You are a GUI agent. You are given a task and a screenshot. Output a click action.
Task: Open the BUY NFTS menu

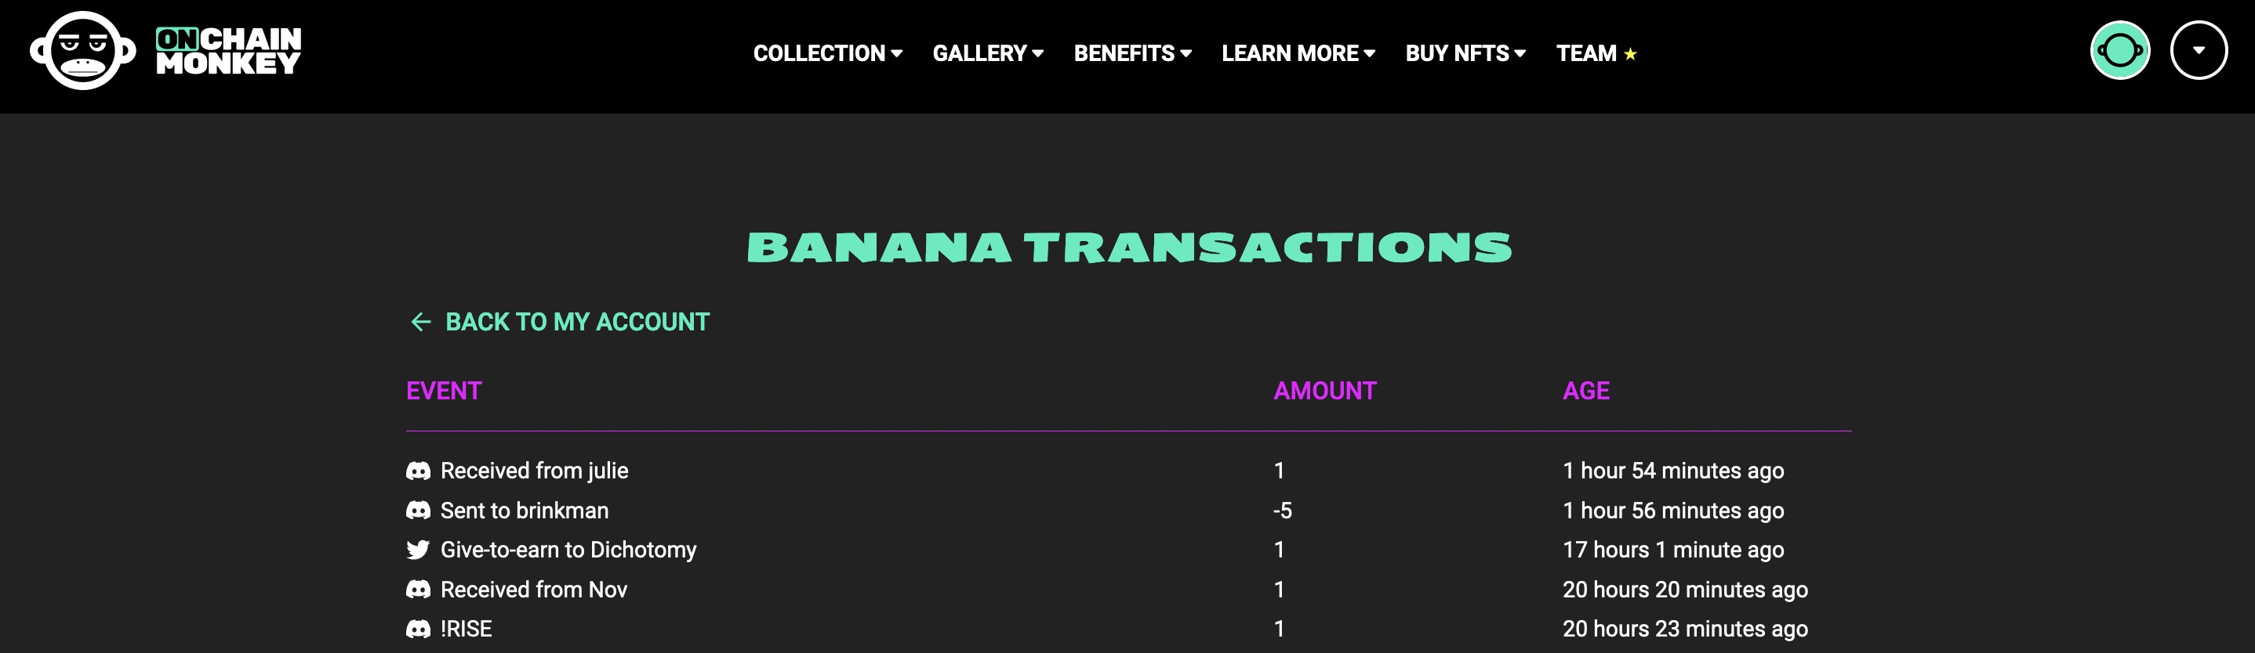tap(1465, 53)
